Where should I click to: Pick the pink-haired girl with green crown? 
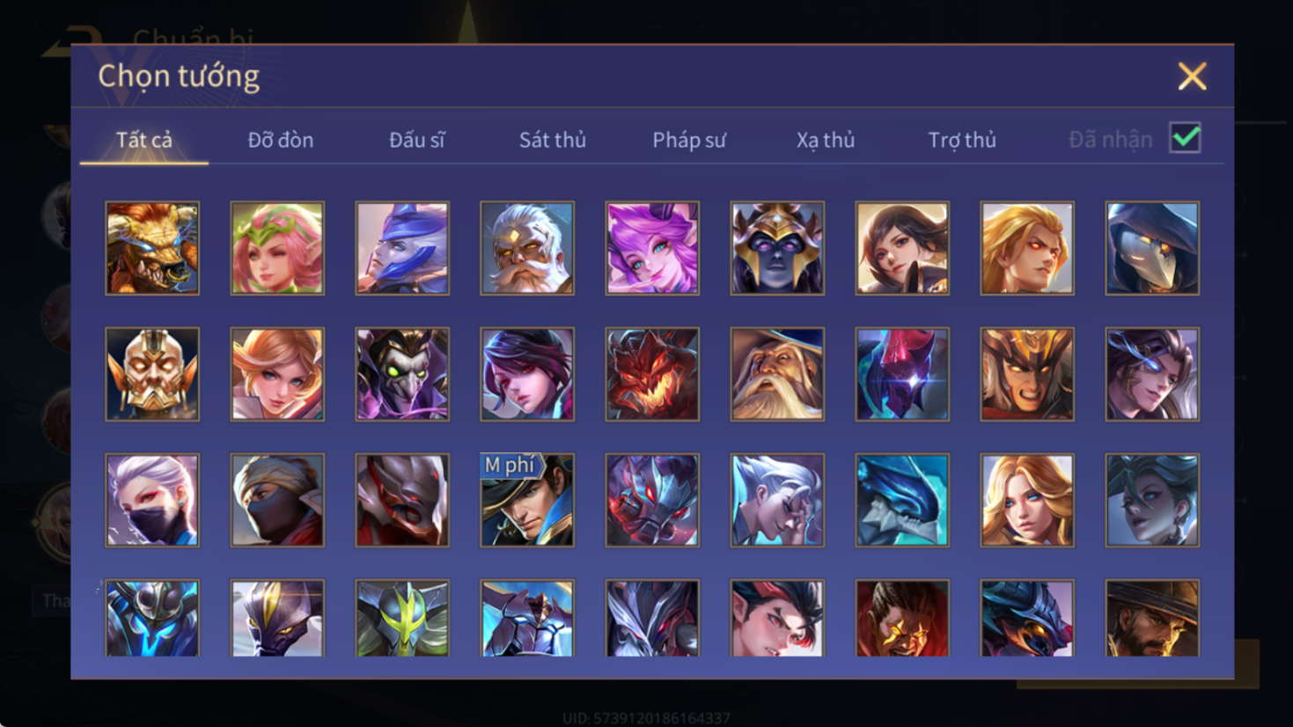coord(277,248)
